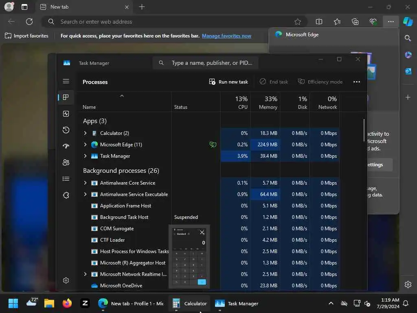Open File Explorer from taskbar
417x313 pixels.
click(x=49, y=303)
